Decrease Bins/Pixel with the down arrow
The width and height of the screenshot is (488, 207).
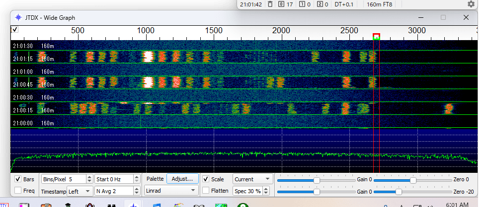[x=89, y=181]
